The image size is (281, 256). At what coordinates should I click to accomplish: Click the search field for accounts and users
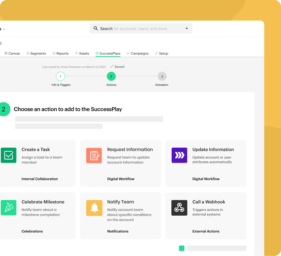point(141,28)
